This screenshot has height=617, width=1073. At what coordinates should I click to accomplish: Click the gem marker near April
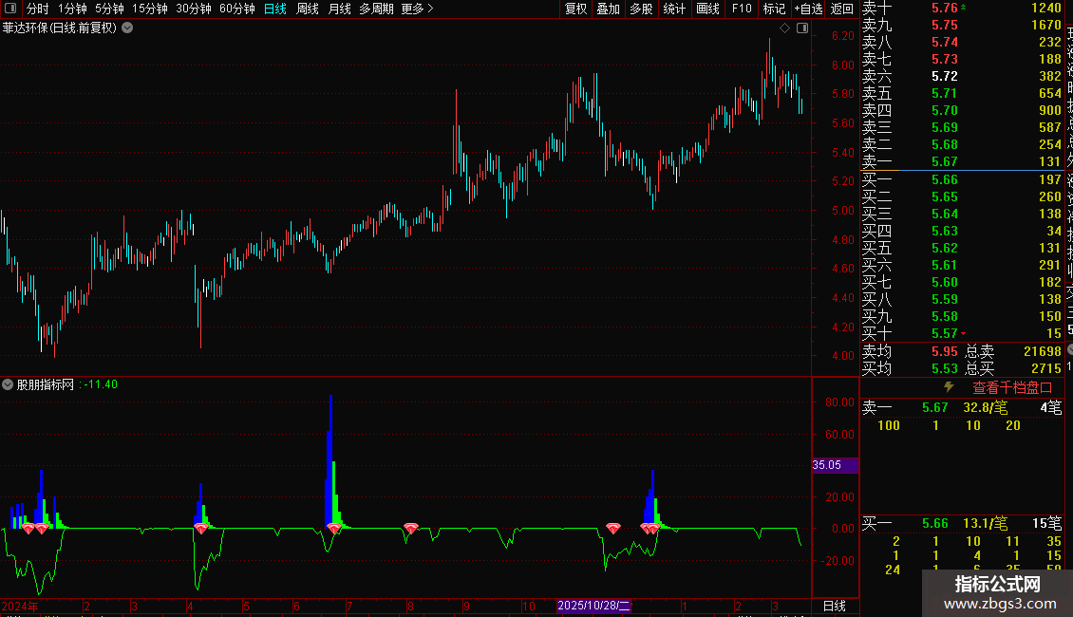(201, 529)
